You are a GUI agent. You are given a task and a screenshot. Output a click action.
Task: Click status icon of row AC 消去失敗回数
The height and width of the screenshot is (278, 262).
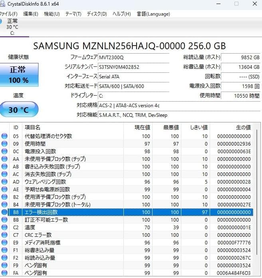(x=4, y=174)
